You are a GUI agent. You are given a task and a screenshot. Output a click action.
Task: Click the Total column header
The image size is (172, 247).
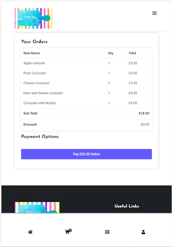click(x=132, y=53)
